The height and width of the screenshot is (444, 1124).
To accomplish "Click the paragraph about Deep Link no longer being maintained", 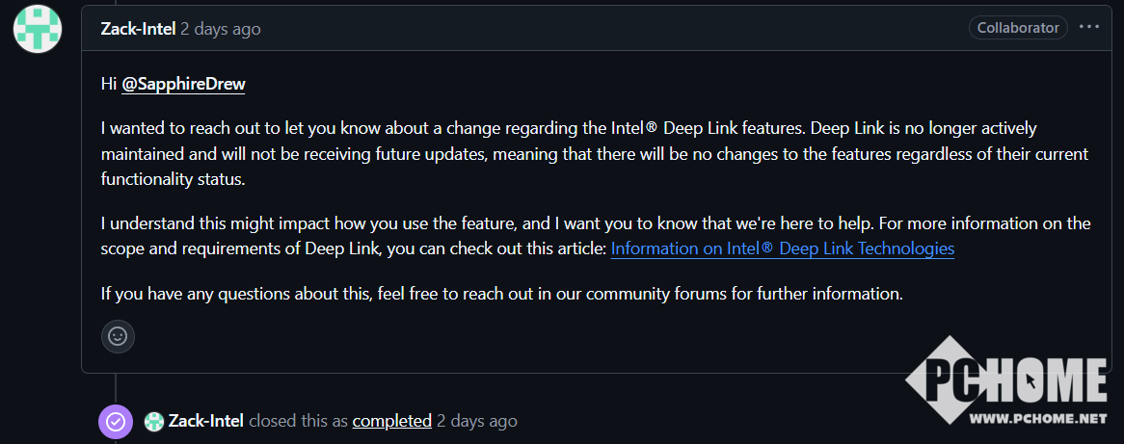I will (595, 154).
